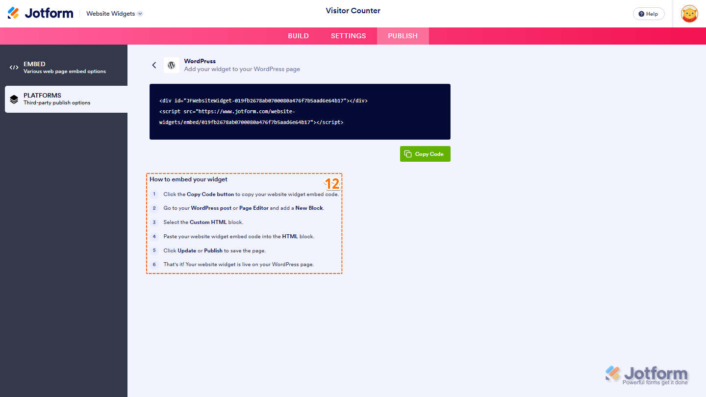
Task: Open the user avatar menu
Action: coord(690,14)
